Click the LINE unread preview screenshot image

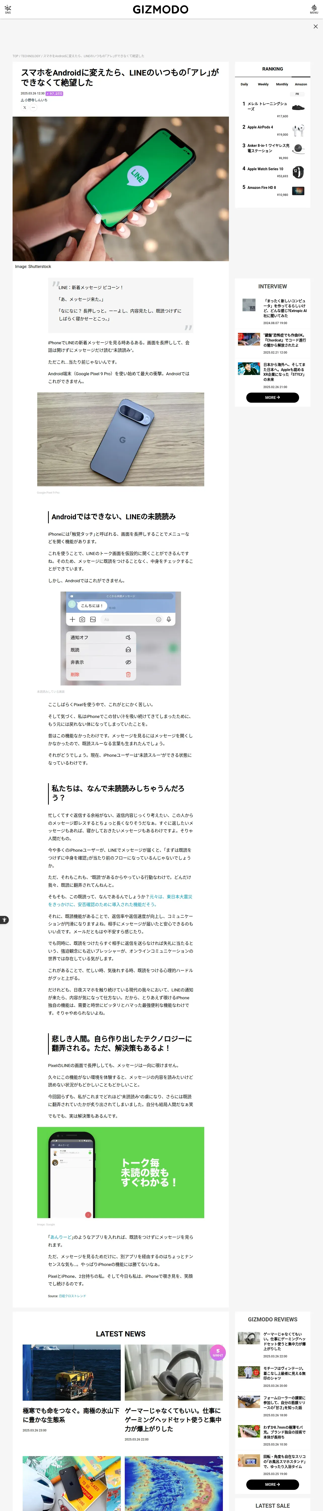[121, 638]
